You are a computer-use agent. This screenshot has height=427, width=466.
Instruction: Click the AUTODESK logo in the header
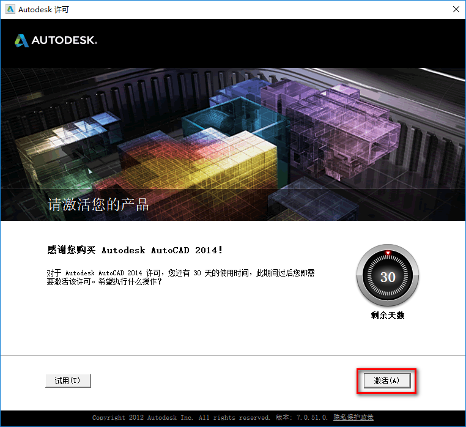56,41
